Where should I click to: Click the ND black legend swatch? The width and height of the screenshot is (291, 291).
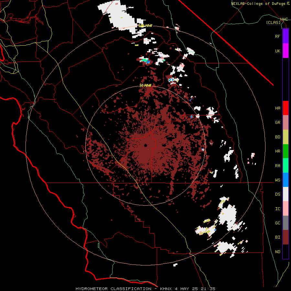(286, 252)
